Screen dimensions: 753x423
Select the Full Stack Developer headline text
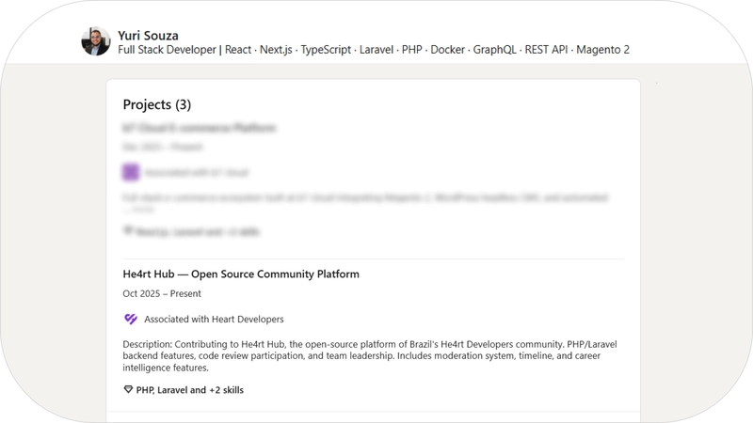(x=374, y=50)
